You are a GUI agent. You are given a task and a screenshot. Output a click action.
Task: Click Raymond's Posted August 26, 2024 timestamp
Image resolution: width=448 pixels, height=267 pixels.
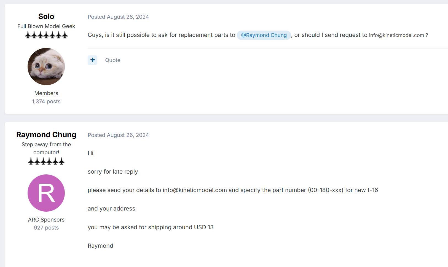118,135
